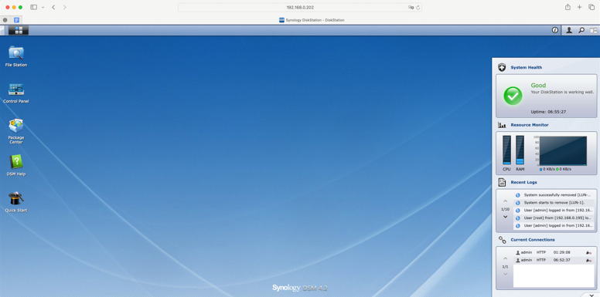
Task: Reload the page in Safari
Action: click(x=418, y=7)
